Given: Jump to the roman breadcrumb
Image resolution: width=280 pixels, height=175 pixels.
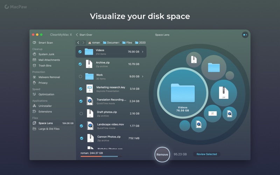Looking at the screenshot, I should coord(94,43).
